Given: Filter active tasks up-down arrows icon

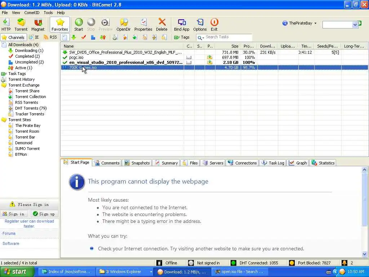Looking at the screenshot, I should (103, 37).
